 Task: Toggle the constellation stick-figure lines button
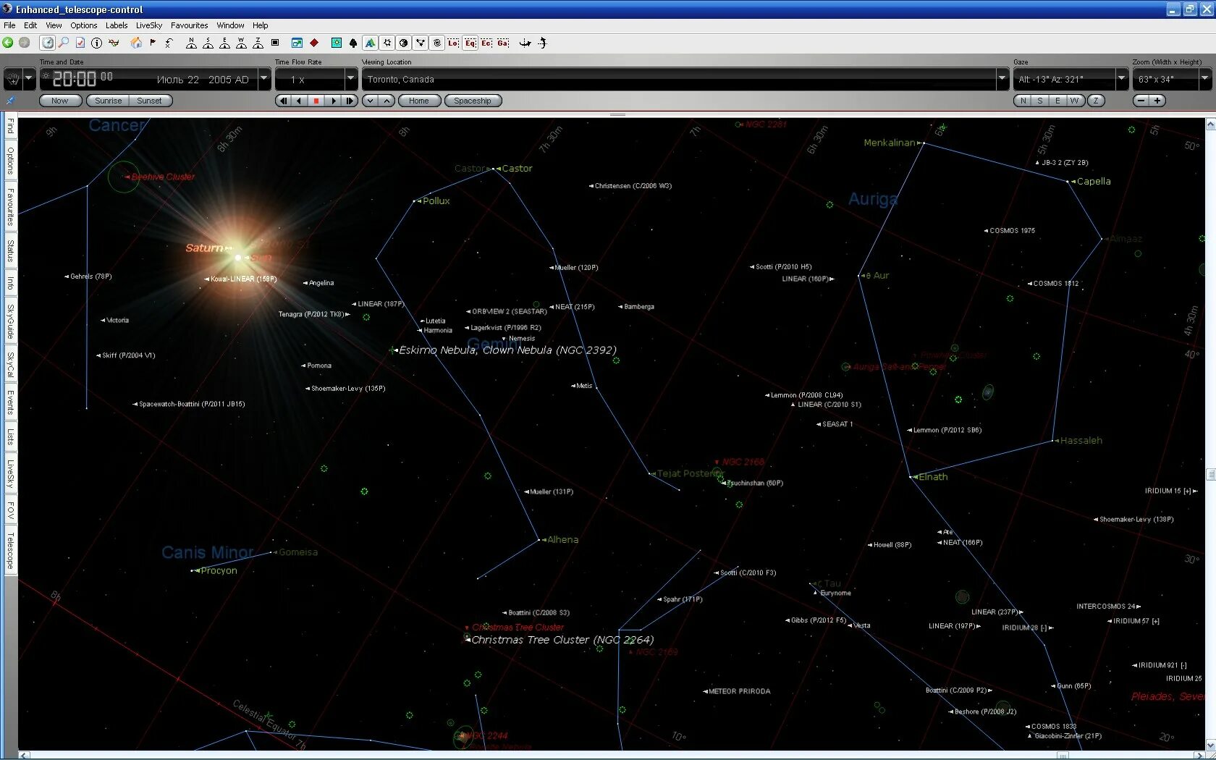pyautogui.click(x=421, y=43)
